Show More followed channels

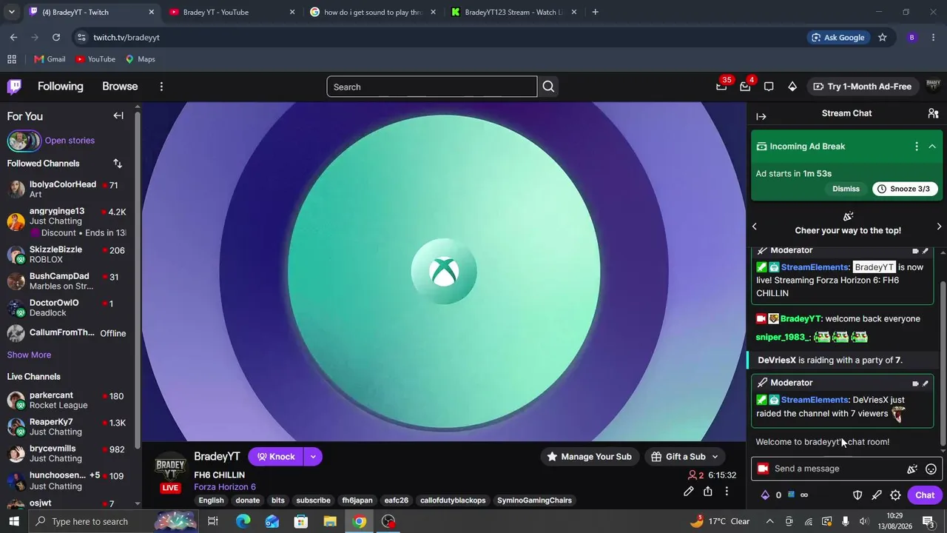29,355
